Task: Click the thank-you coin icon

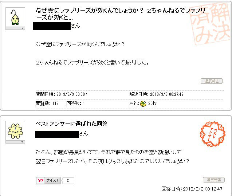Action: point(143,103)
